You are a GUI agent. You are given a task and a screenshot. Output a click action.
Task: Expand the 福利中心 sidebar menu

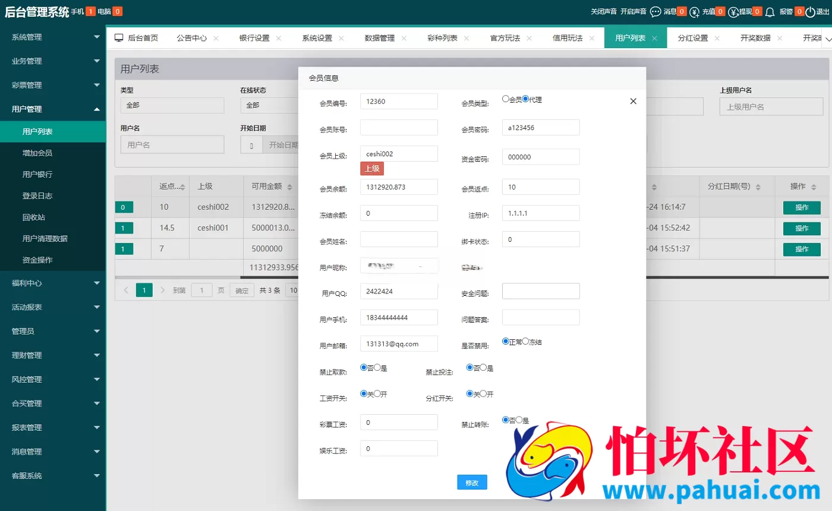click(x=53, y=283)
